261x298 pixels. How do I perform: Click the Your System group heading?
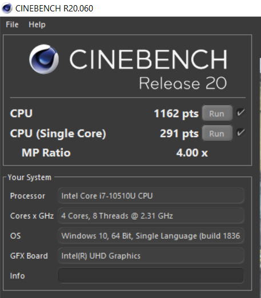[30, 178]
